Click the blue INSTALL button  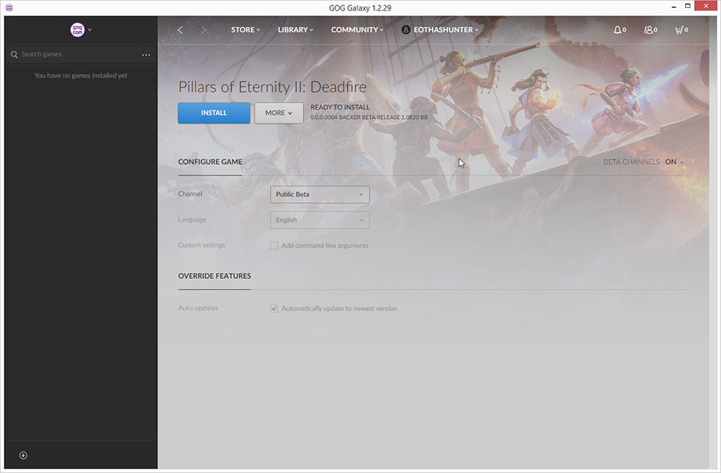click(x=214, y=113)
